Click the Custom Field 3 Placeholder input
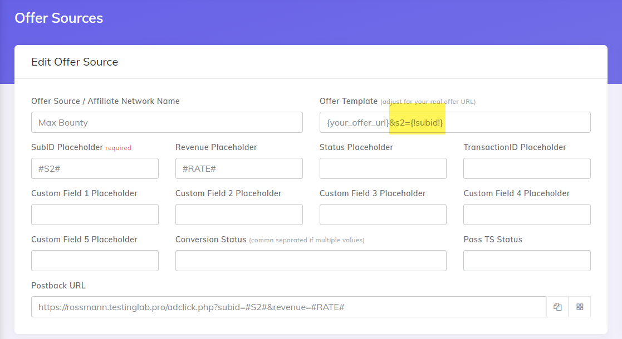Screen dimensions: 622x339 (x=383, y=214)
